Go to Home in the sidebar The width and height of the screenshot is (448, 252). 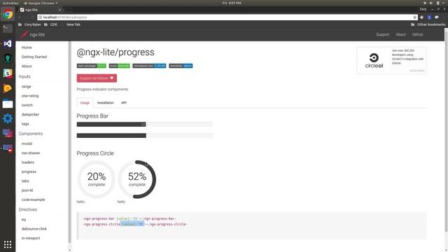point(27,48)
